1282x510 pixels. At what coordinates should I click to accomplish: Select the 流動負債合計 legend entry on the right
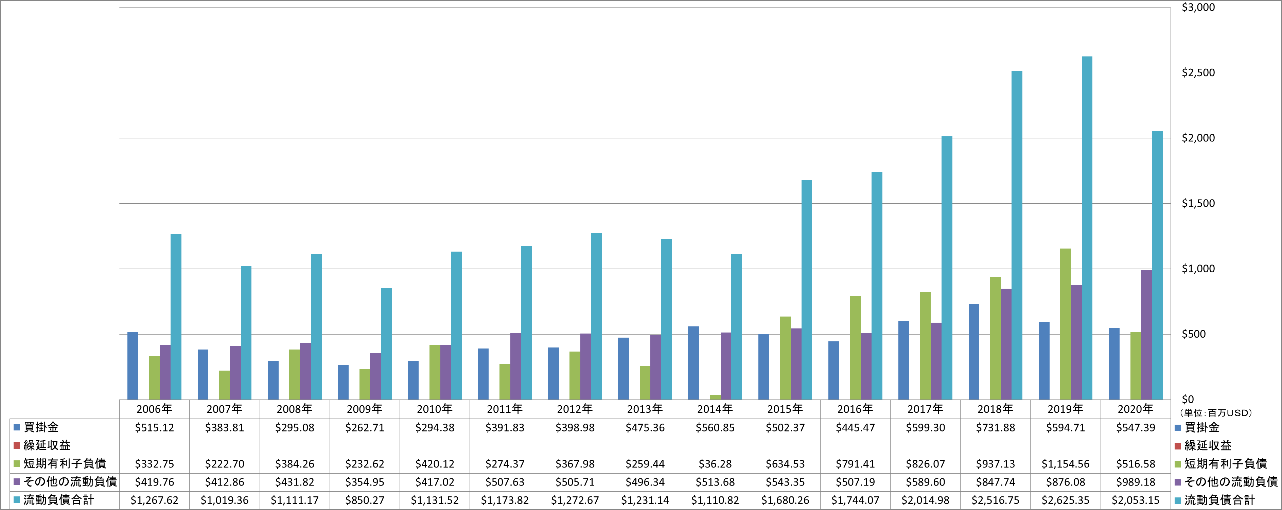click(x=1215, y=500)
